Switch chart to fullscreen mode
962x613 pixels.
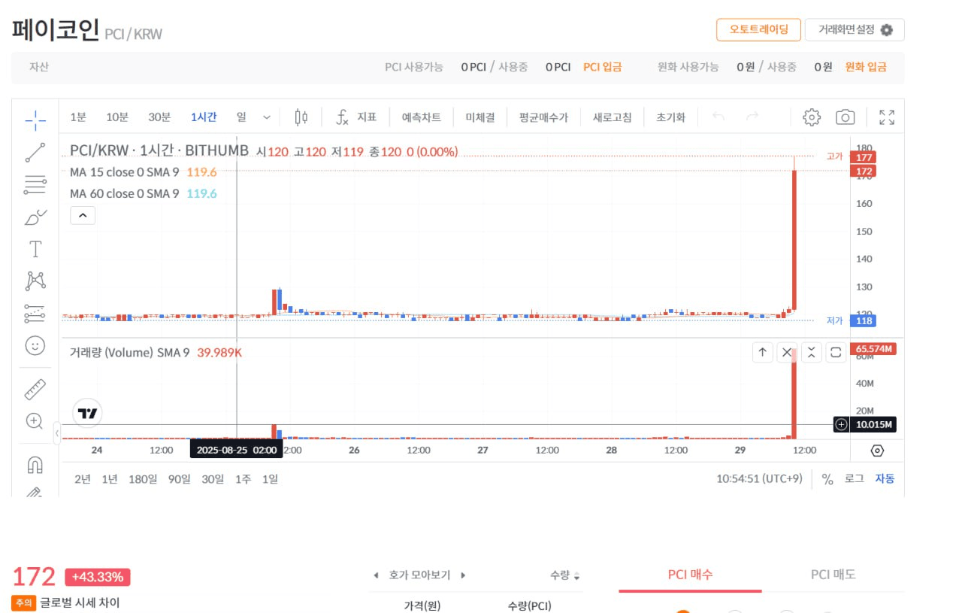point(887,117)
